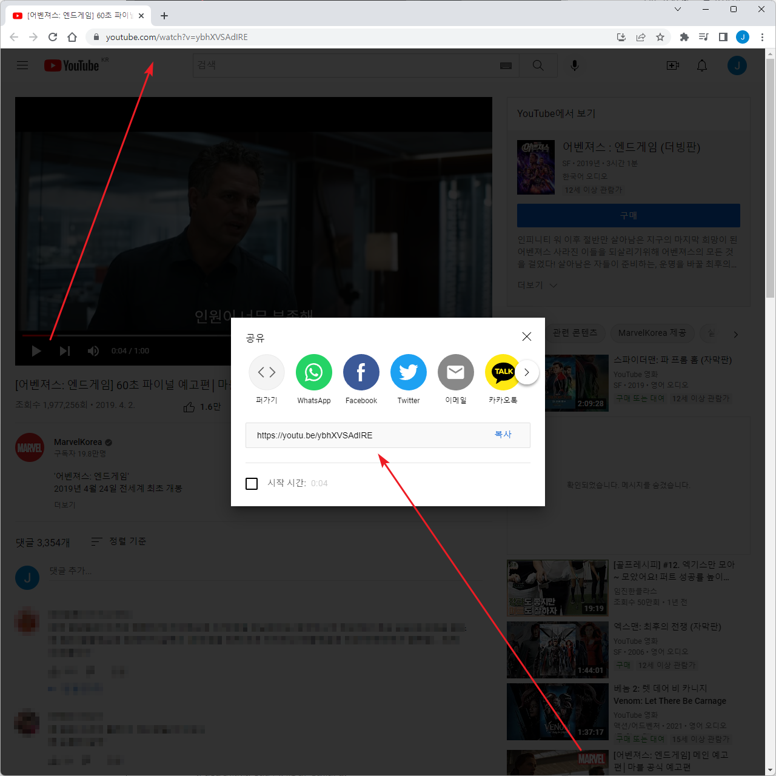Image resolution: width=776 pixels, height=776 pixels.
Task: Open the browser home page
Action: pyautogui.click(x=72, y=37)
